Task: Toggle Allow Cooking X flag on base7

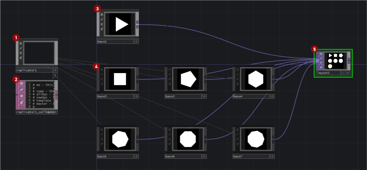Action: click(x=237, y=139)
